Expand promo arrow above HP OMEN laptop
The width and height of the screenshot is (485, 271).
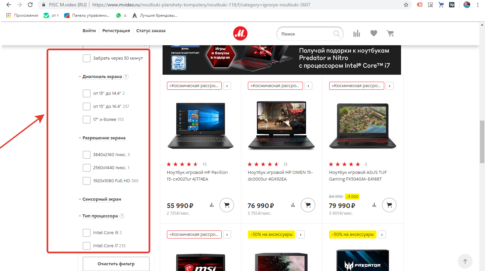pyautogui.click(x=308, y=86)
